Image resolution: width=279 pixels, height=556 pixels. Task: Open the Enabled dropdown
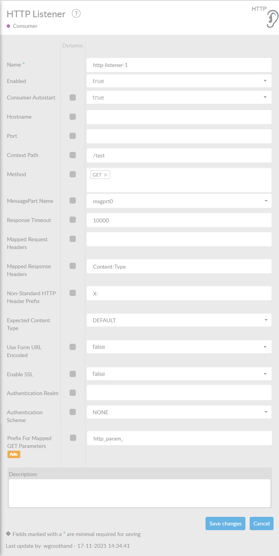pos(179,81)
